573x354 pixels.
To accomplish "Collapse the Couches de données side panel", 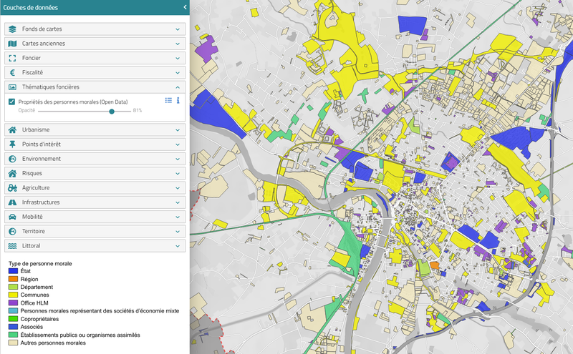I will tap(185, 7).
